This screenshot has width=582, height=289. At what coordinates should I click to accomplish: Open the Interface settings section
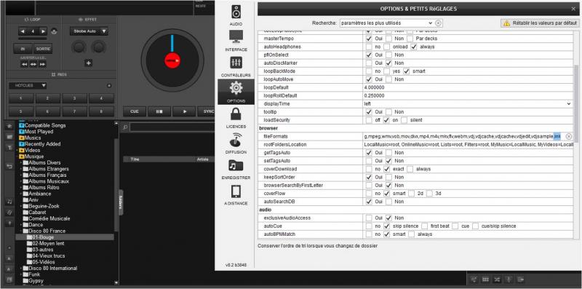coord(236,41)
